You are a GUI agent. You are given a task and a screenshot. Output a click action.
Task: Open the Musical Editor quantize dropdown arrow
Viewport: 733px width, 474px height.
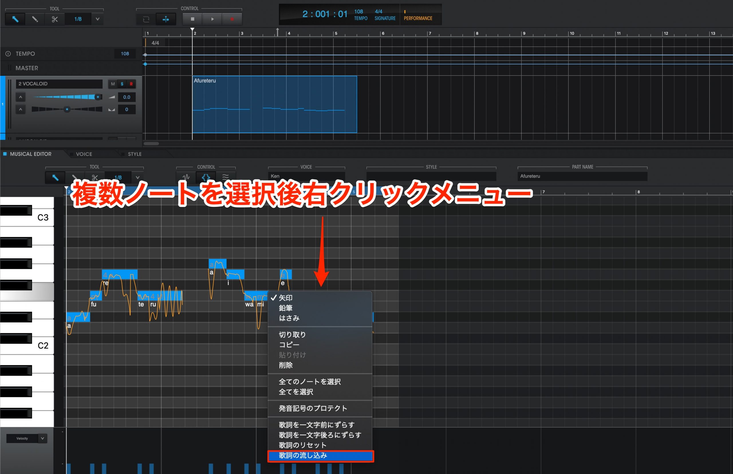(138, 178)
